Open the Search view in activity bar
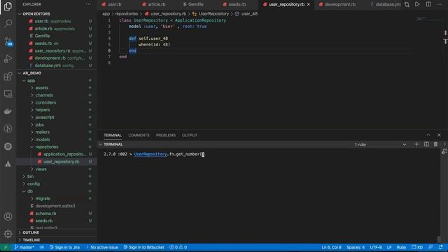The image size is (448, 252). point(8,23)
